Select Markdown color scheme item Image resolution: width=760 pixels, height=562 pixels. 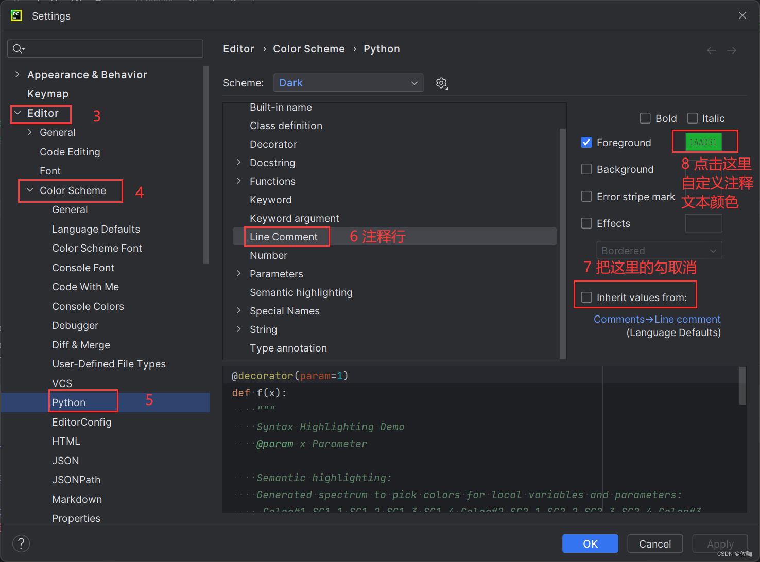(x=77, y=499)
